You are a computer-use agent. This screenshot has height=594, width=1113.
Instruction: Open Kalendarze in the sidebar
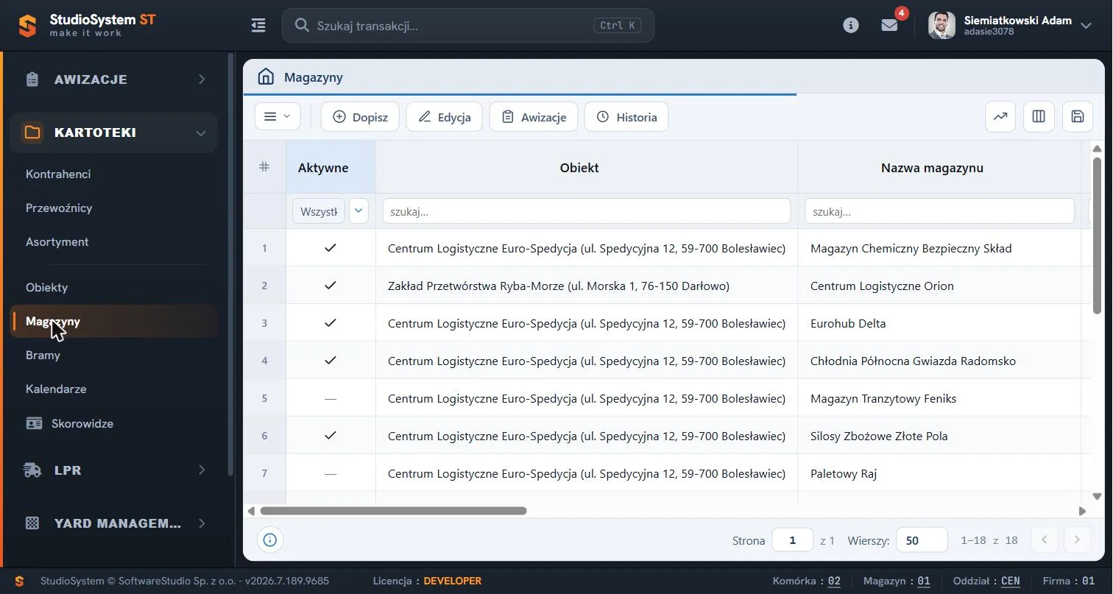click(x=56, y=389)
